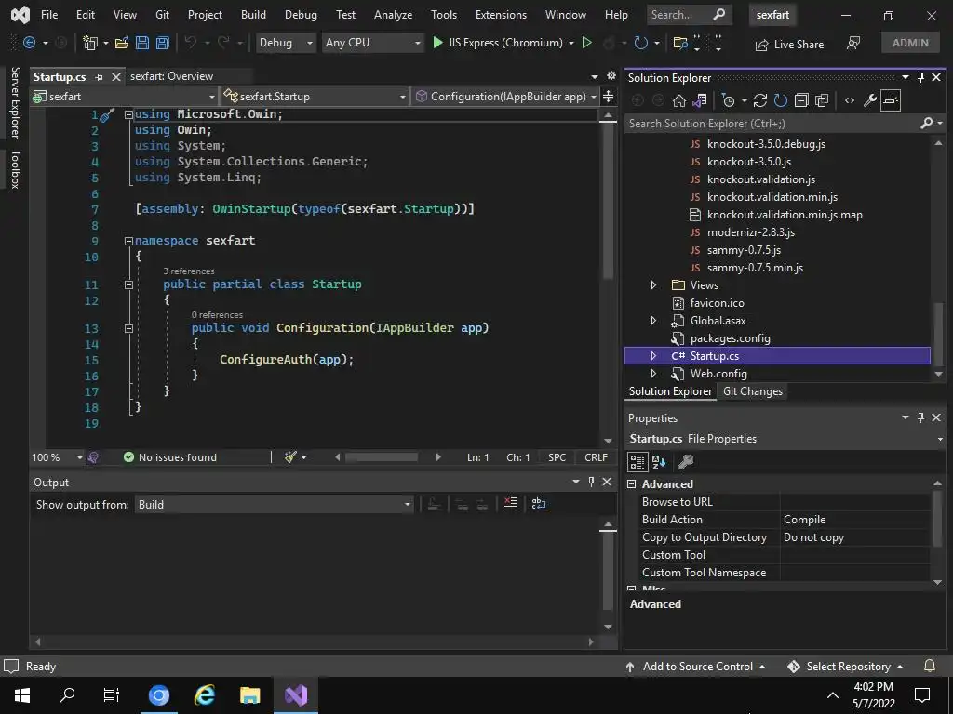
Task: Open Solution Explorer Home icon
Action: (678, 100)
